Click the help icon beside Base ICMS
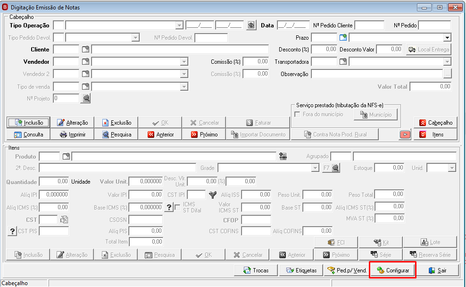Image resolution: width=466 pixels, height=287 pixels. point(169,207)
